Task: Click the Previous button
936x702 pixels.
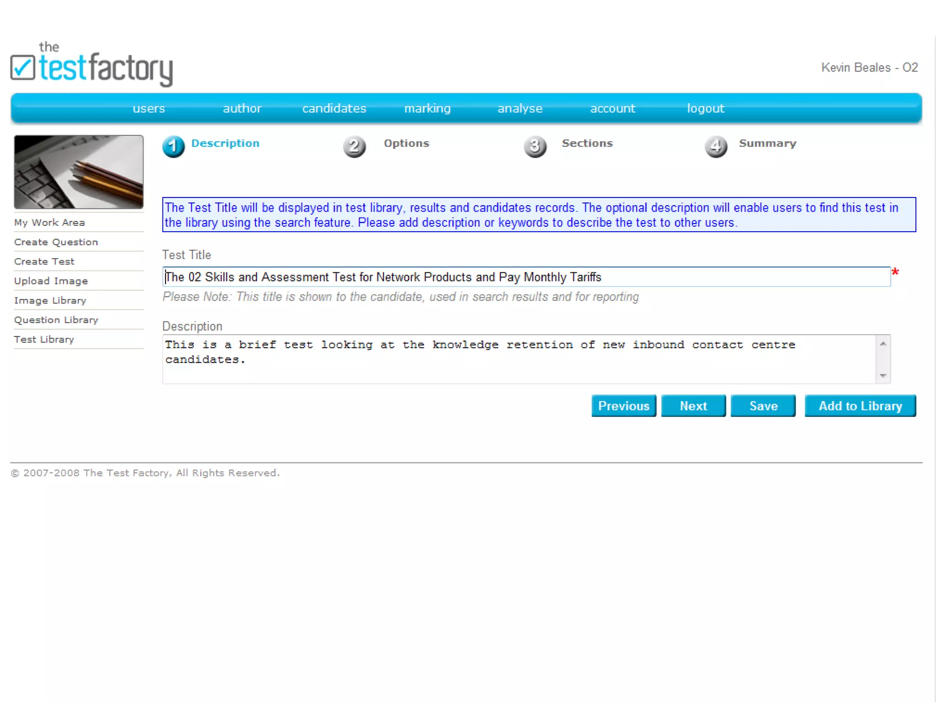Action: click(623, 406)
